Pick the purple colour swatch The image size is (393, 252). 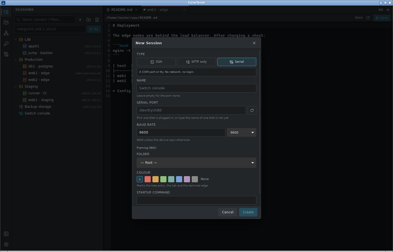tap(187, 179)
